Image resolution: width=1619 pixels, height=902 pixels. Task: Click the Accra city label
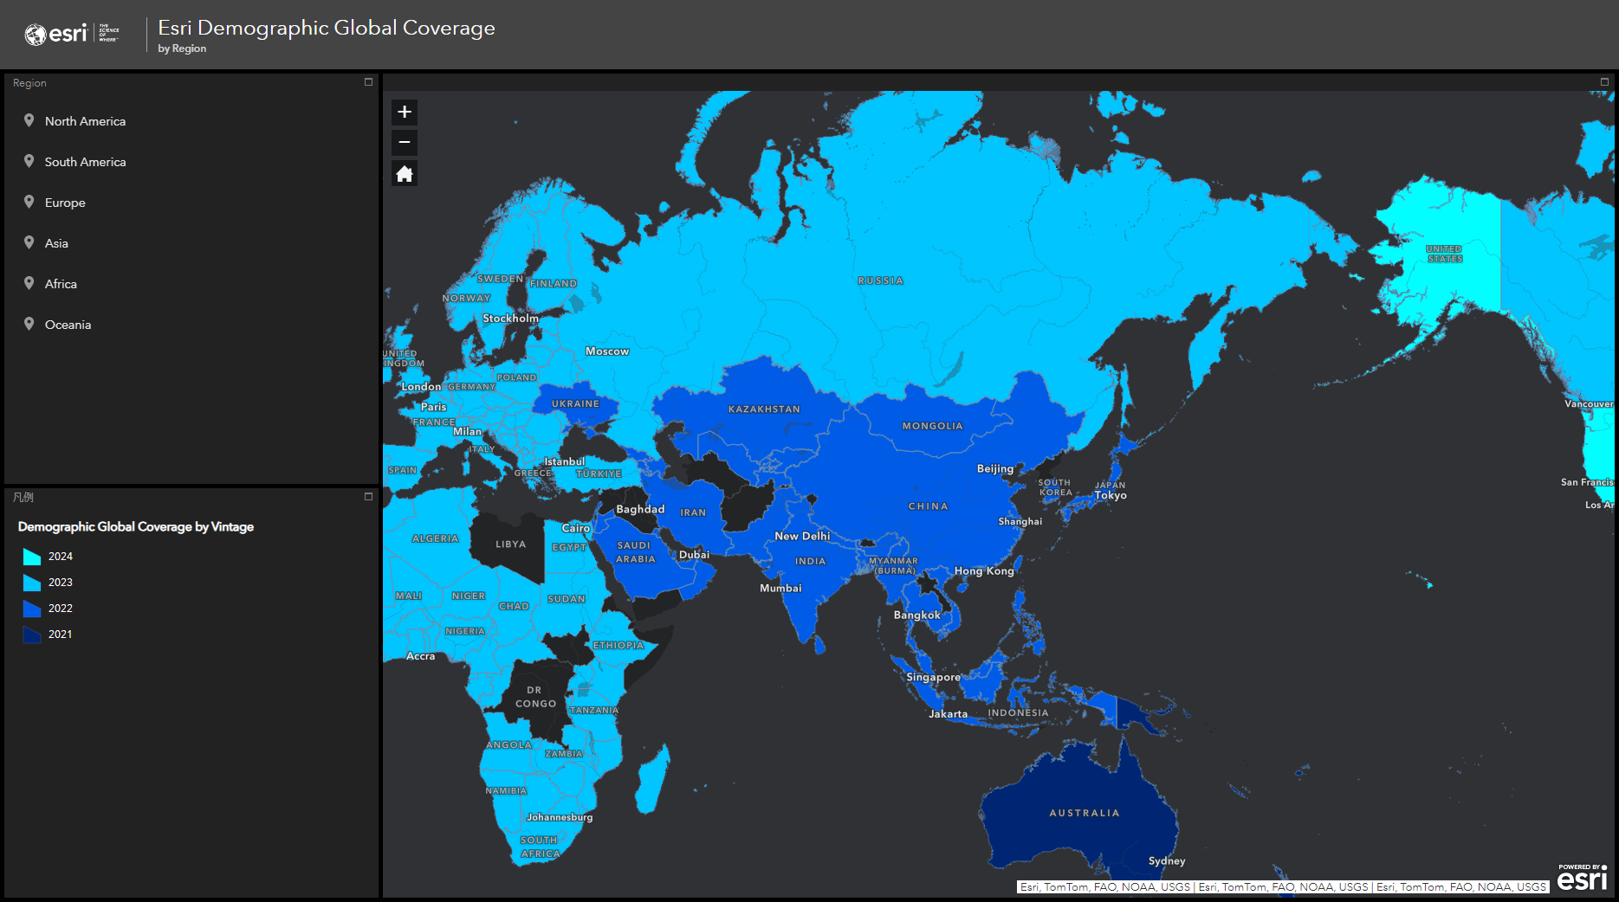click(x=420, y=656)
